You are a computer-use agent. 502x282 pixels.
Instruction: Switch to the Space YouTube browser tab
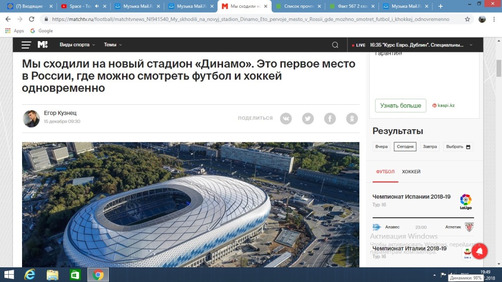79,6
